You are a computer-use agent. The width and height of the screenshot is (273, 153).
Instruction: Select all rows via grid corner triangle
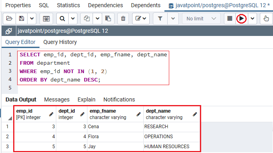point(10,118)
